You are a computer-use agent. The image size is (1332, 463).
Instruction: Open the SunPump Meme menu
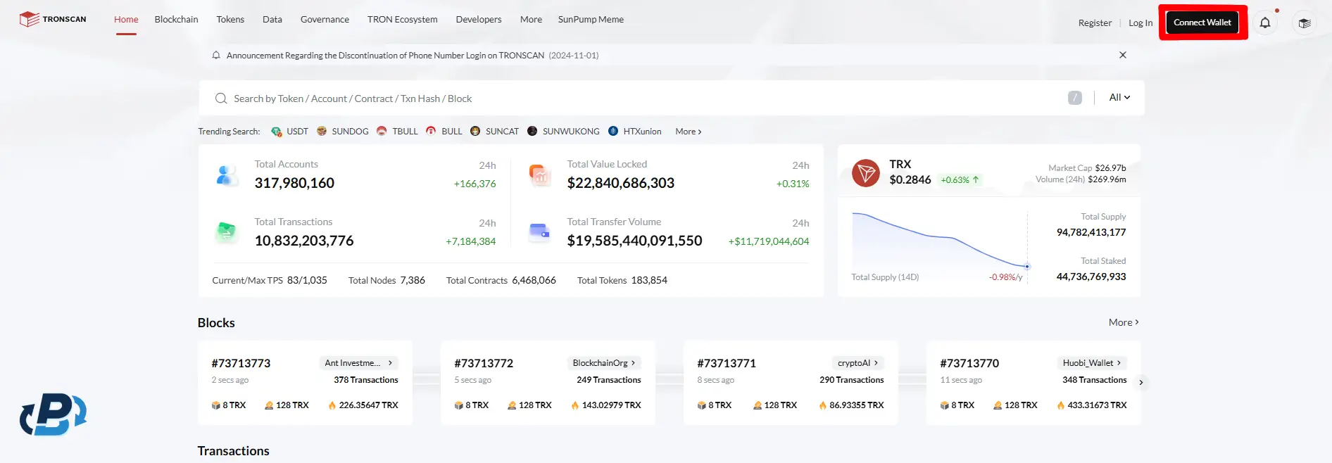pos(591,20)
